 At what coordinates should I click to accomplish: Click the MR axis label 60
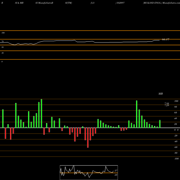point(175,113)
